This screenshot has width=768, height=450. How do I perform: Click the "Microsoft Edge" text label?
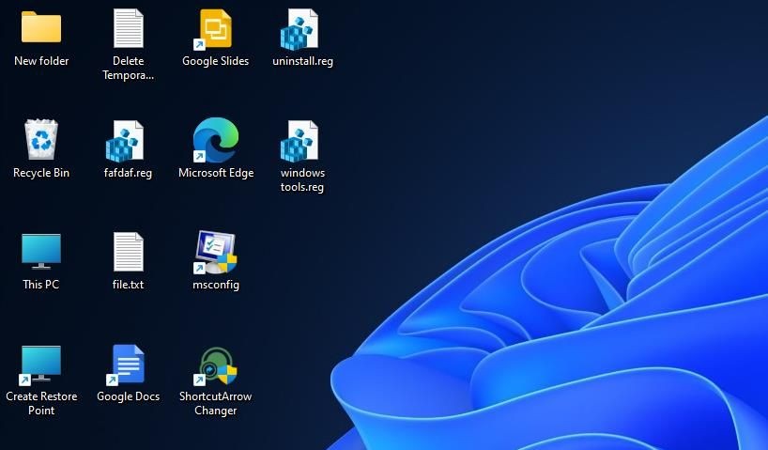tap(216, 173)
